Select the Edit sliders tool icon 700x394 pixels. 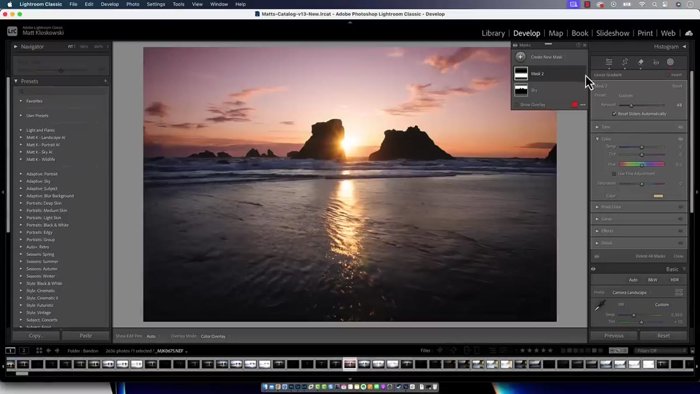point(608,62)
